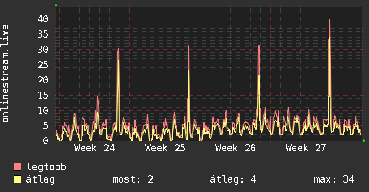The image size is (369, 192).
Task: Select the legtöbb legend label
Action: coord(46,167)
